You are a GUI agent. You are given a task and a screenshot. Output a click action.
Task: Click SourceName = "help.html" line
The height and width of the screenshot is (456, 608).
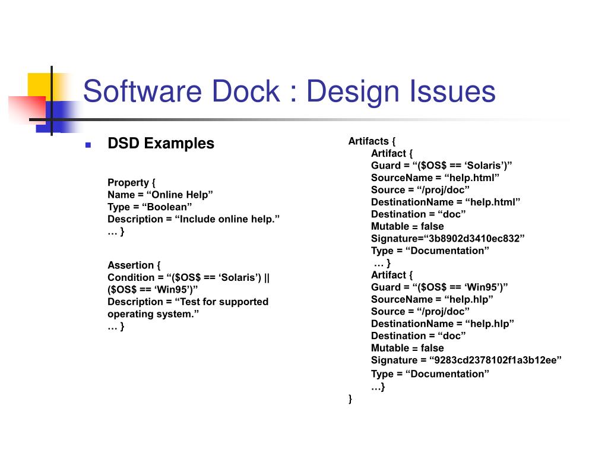pos(435,178)
